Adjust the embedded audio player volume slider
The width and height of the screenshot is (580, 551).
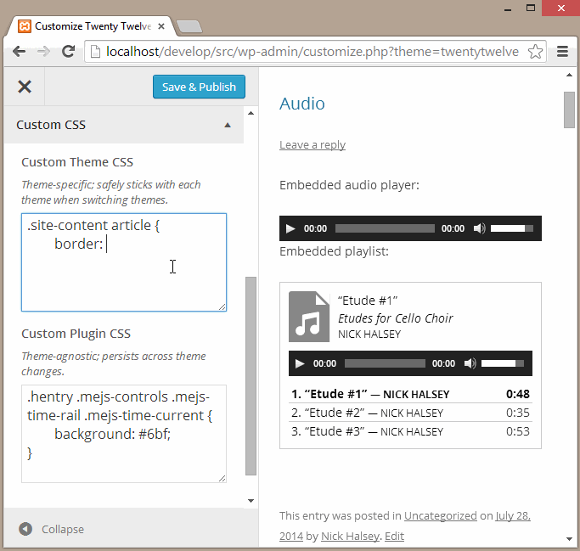click(512, 228)
